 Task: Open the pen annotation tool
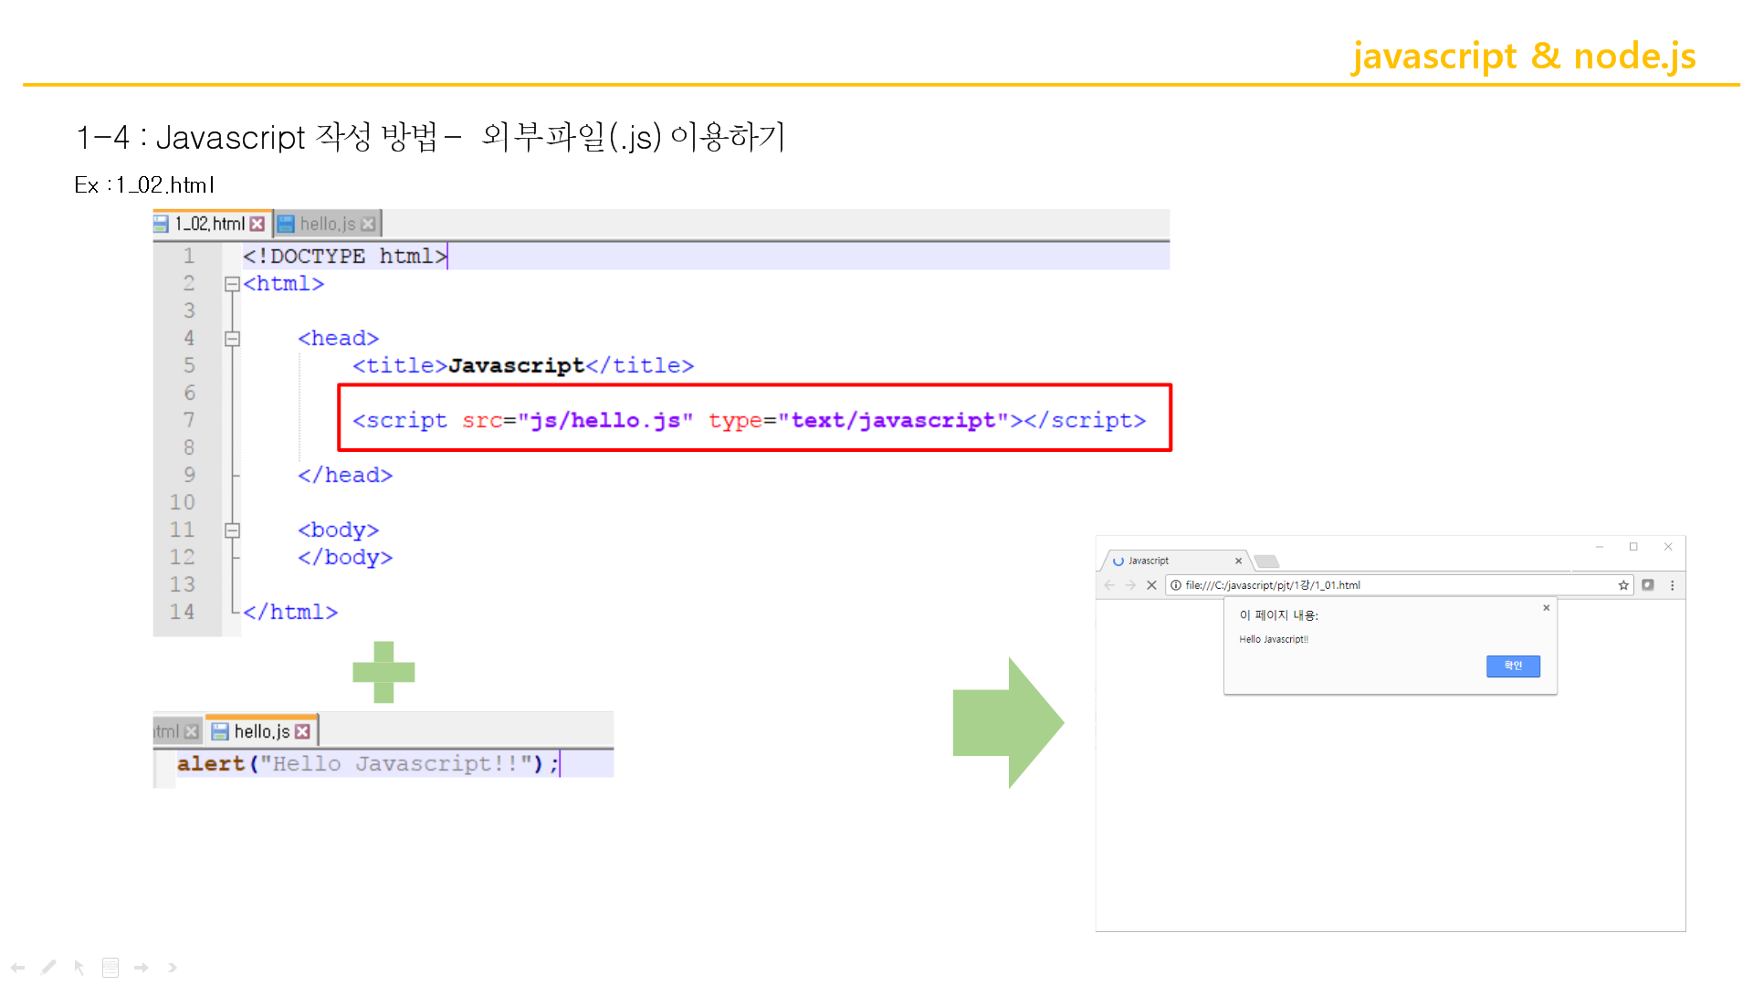tap(48, 967)
